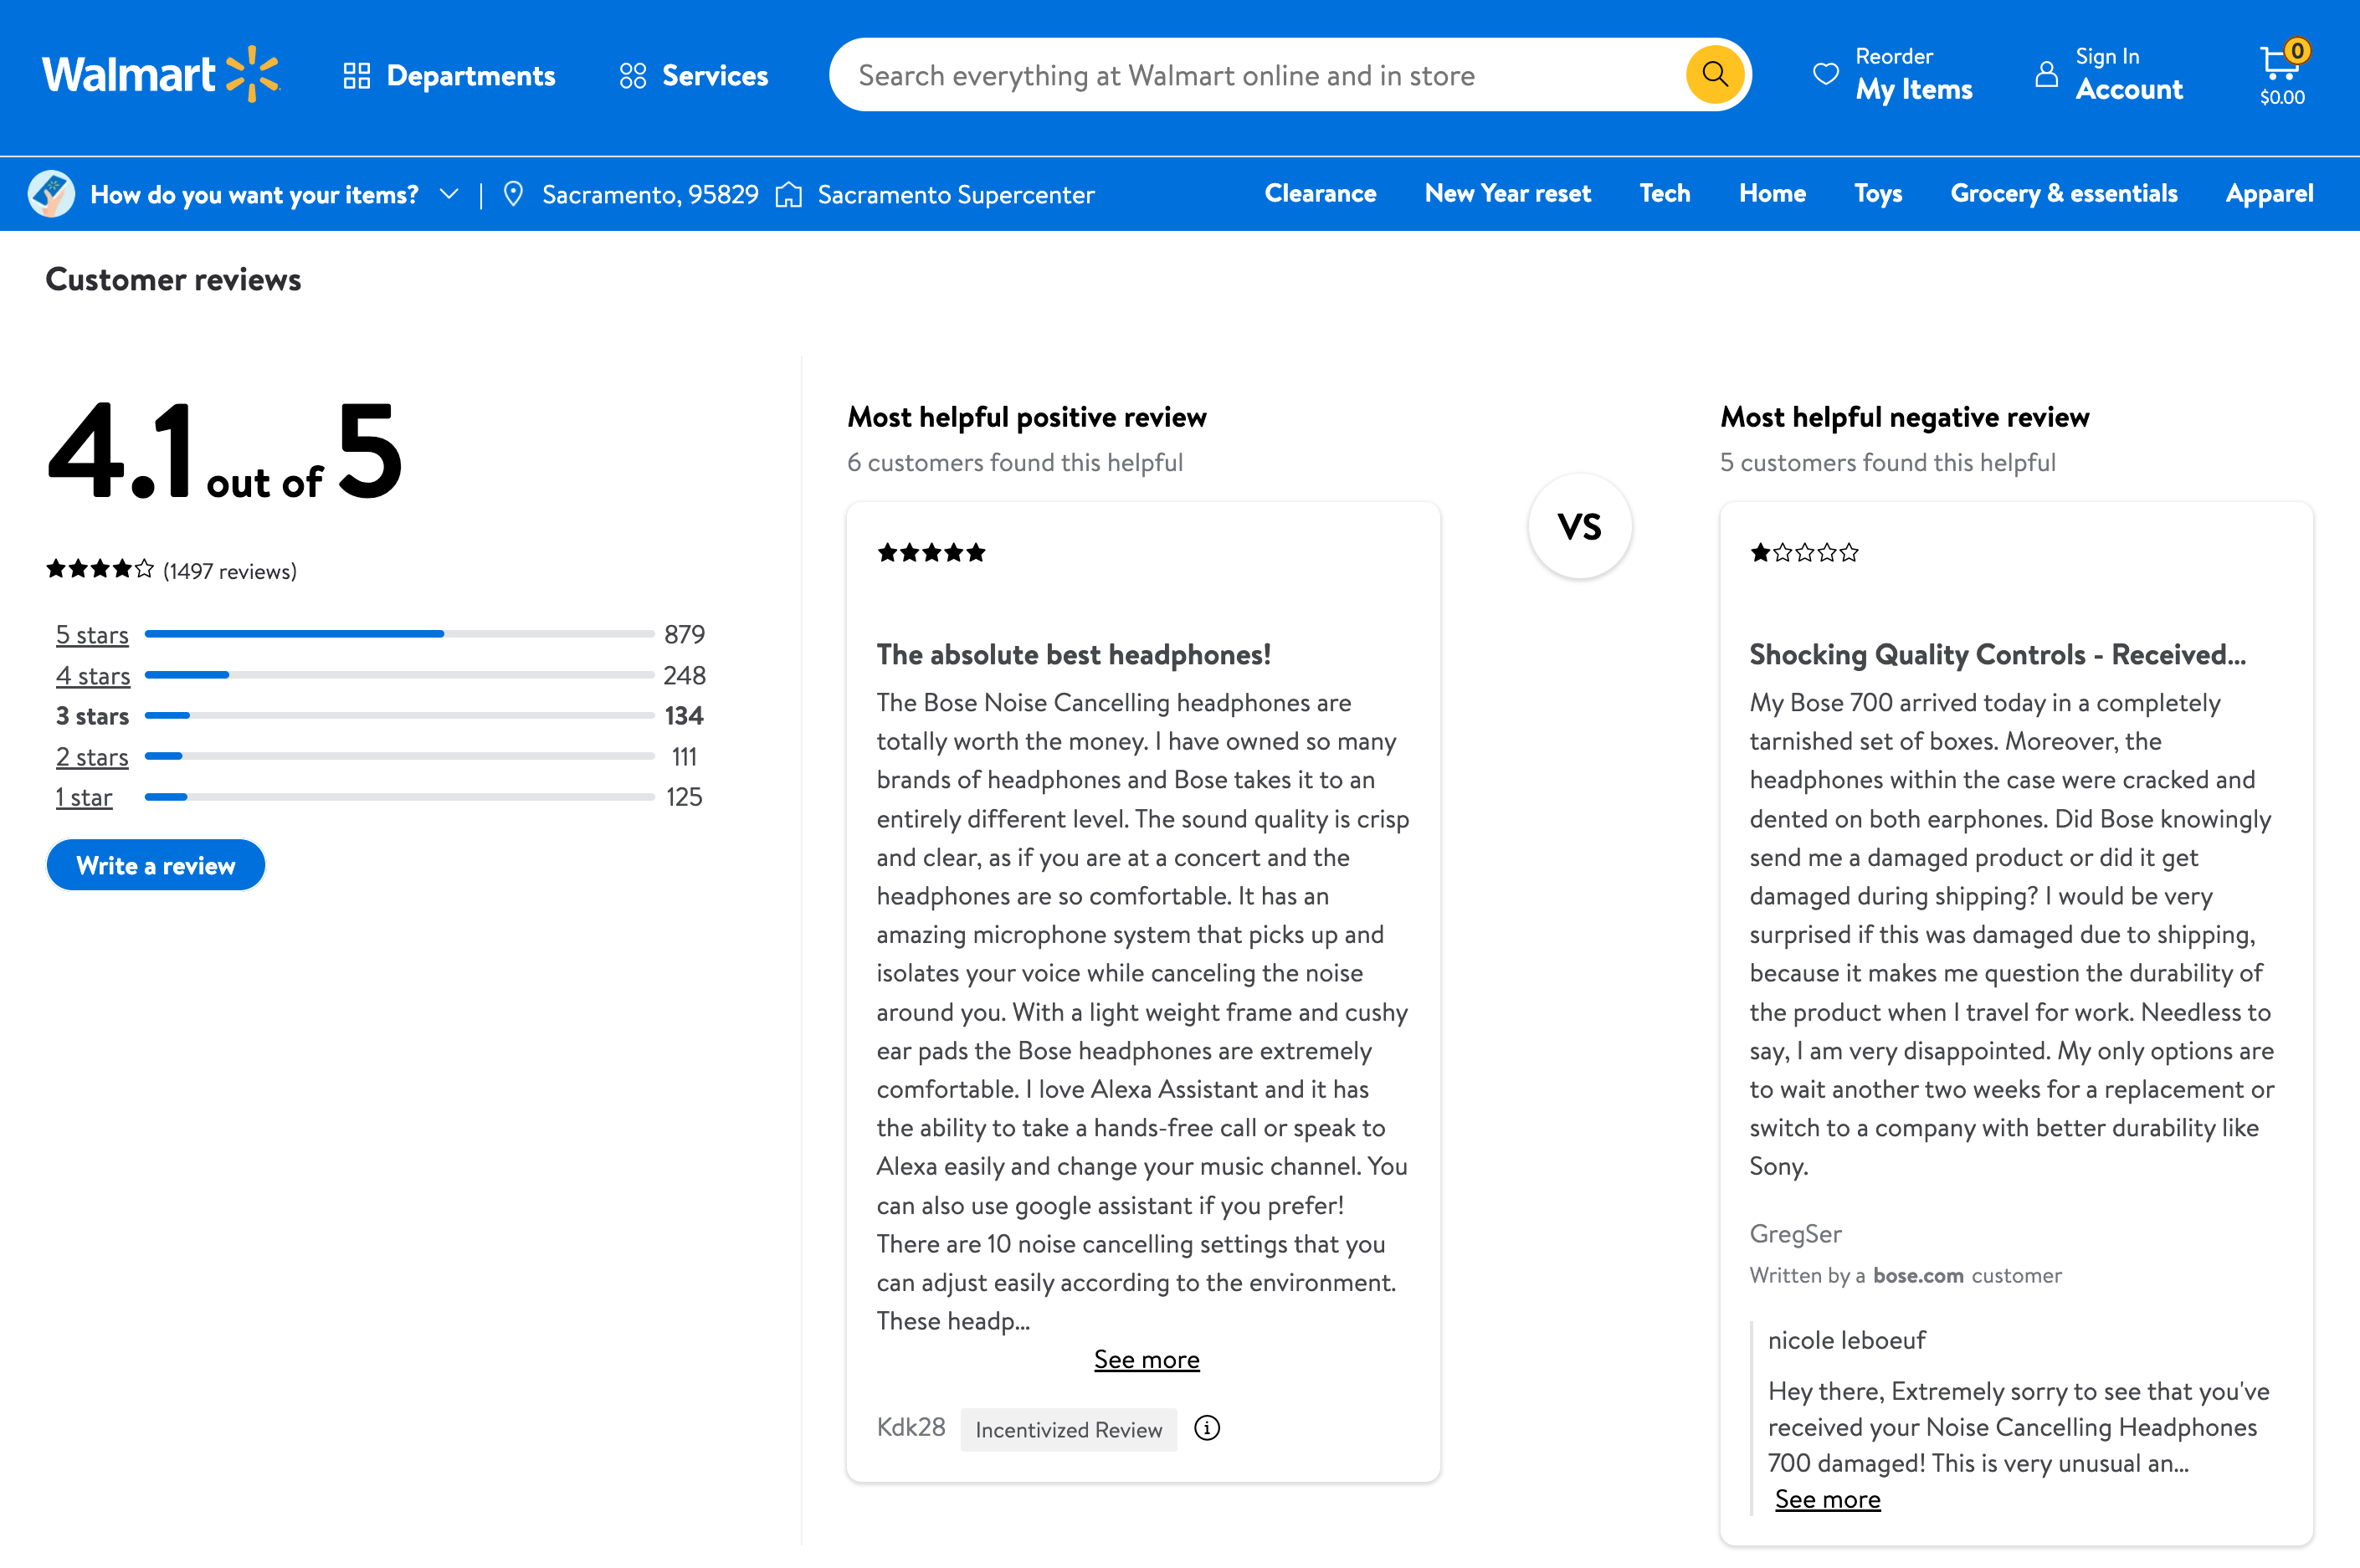Screen dimensions: 2360x1568
Task: Click the Incentivized Review info icon
Action: click(1207, 1429)
